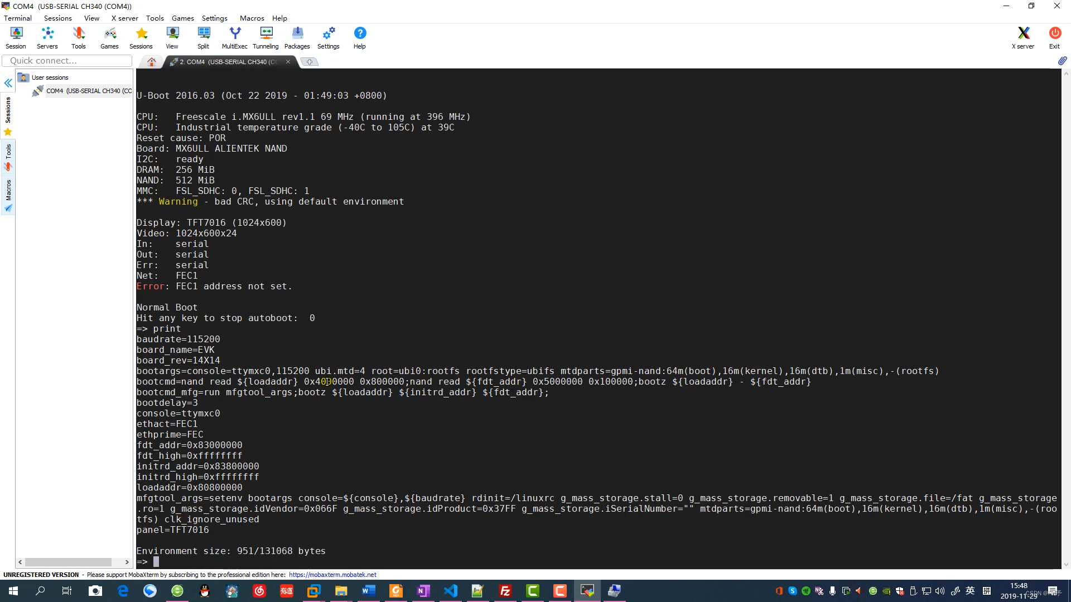The height and width of the screenshot is (602, 1071).
Task: Click the paperclip attachment icon
Action: pyautogui.click(x=1062, y=60)
